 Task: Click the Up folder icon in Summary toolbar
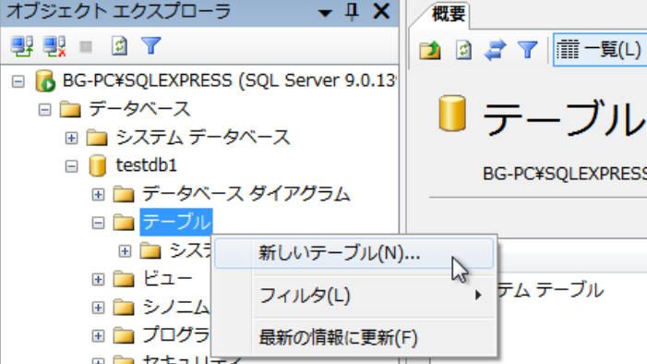click(x=430, y=51)
